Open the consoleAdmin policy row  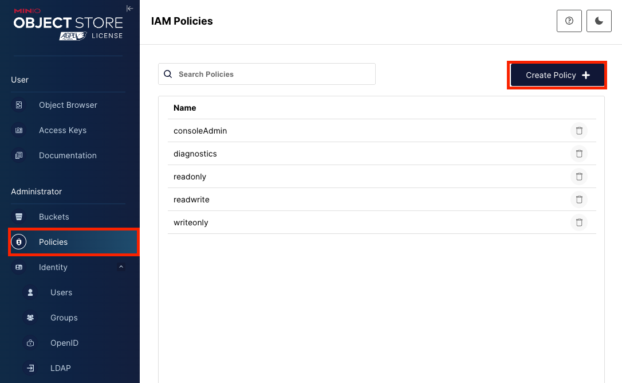click(381, 131)
